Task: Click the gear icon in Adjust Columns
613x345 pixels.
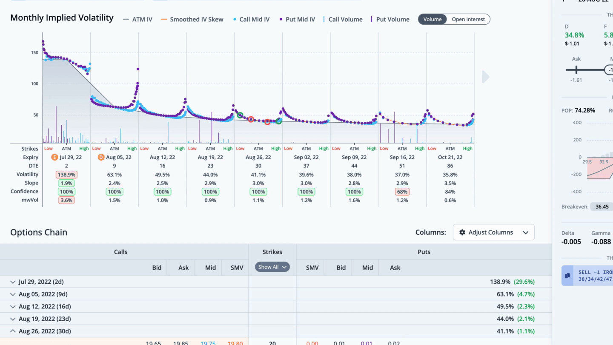Action: click(x=462, y=233)
